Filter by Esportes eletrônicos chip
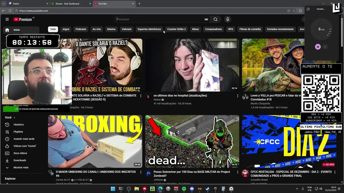 (149, 29)
